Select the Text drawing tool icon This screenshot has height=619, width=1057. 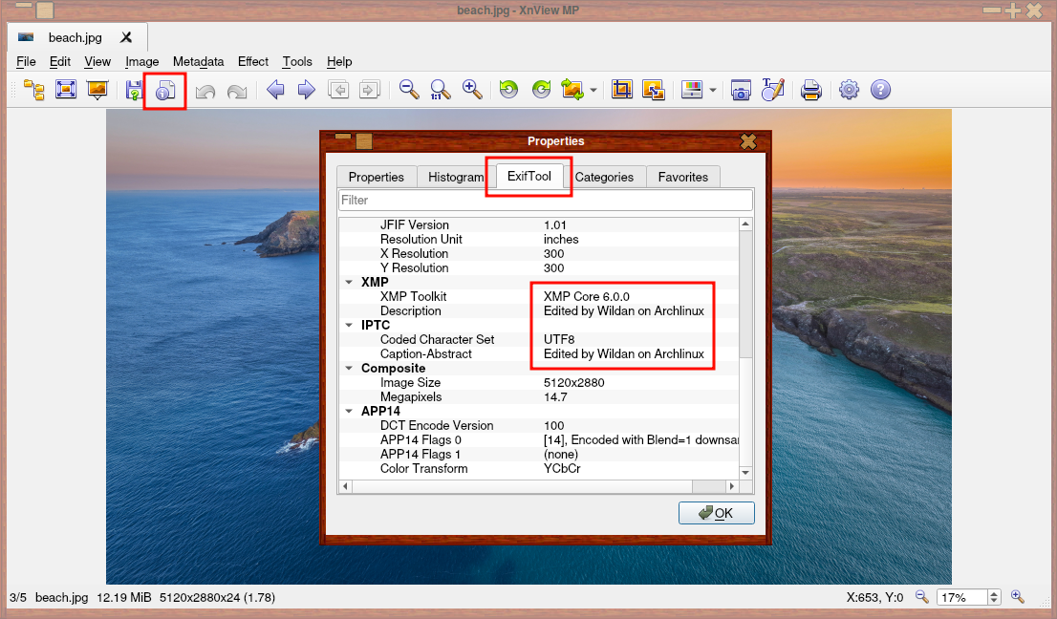[774, 89]
